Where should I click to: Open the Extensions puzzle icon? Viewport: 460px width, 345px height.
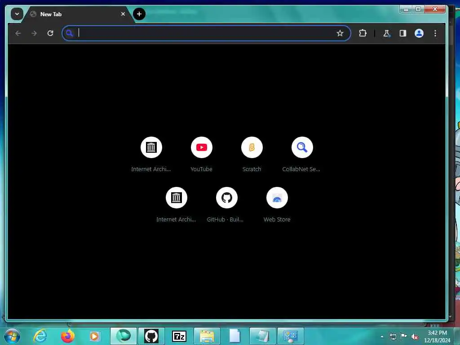click(363, 33)
